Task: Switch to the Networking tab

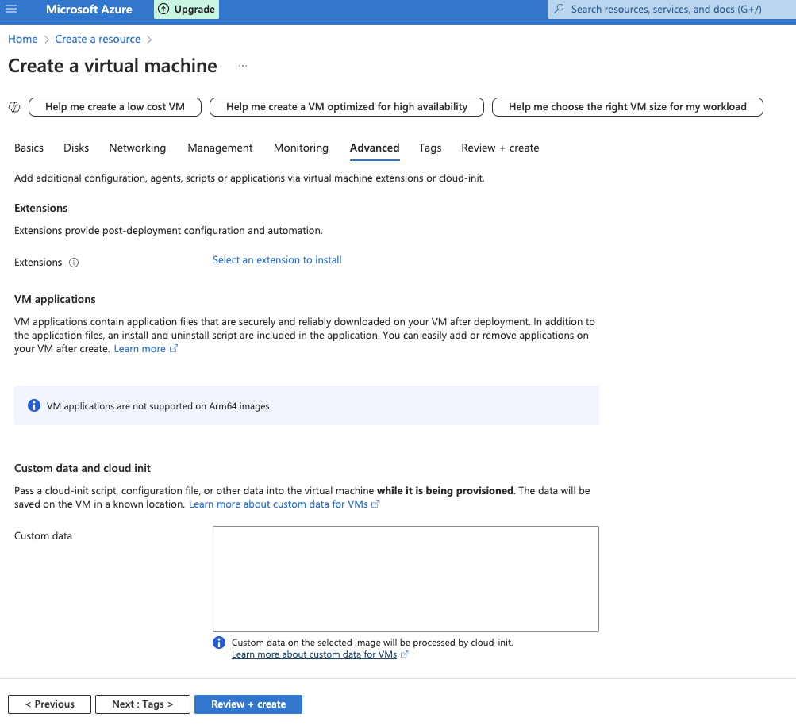Action: [x=137, y=148]
